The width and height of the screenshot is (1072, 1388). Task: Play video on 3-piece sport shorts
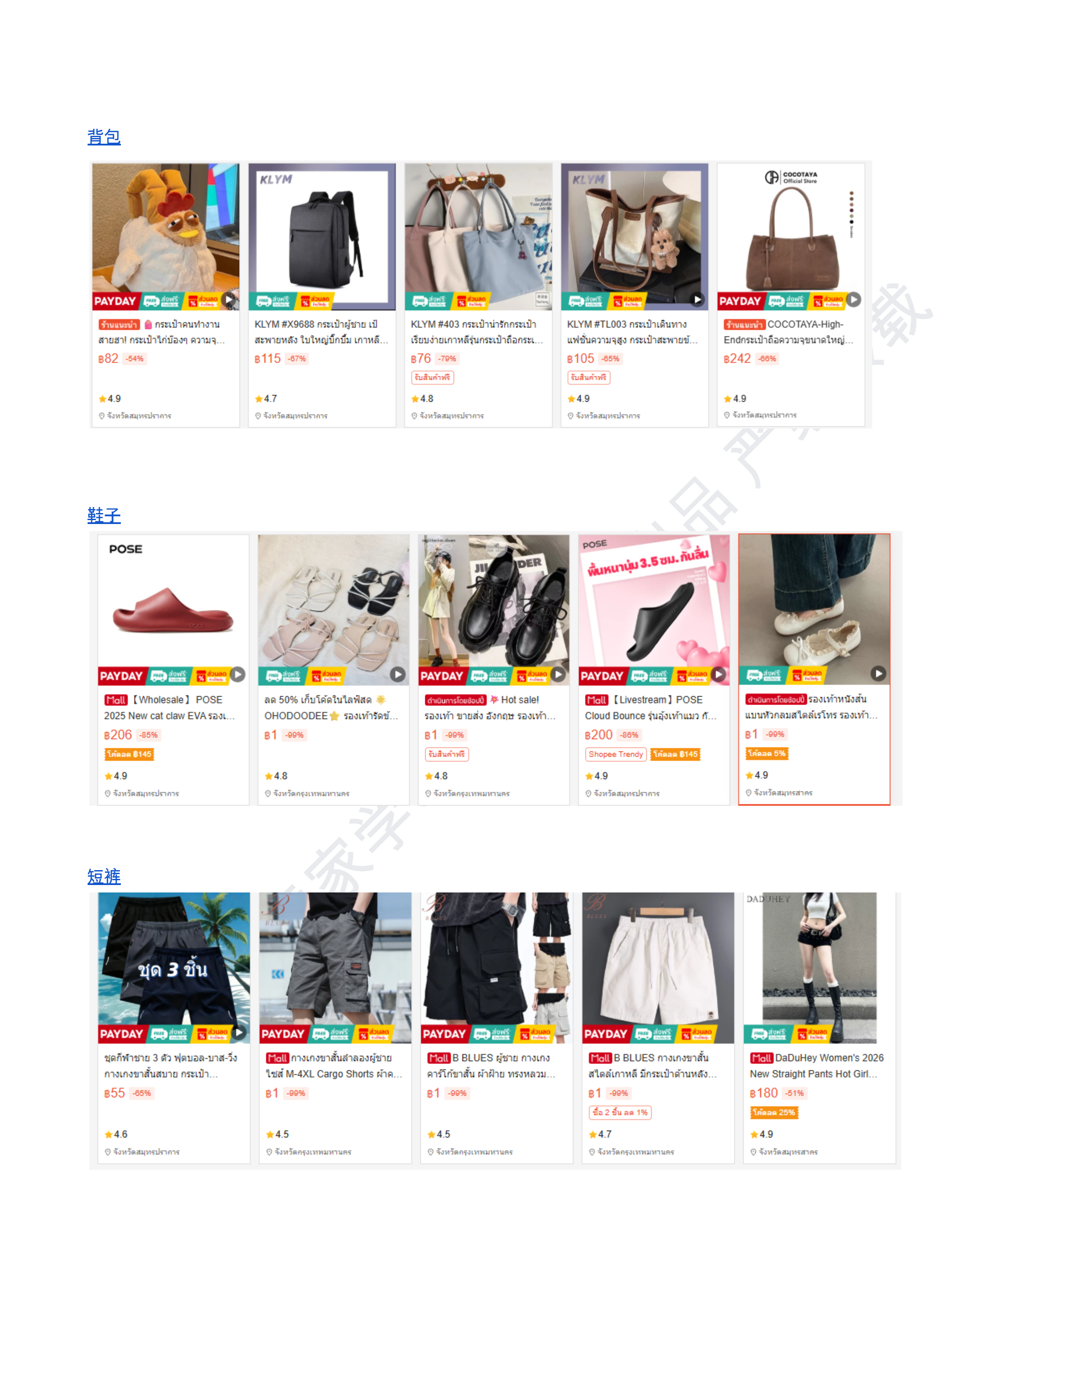[x=239, y=1033]
